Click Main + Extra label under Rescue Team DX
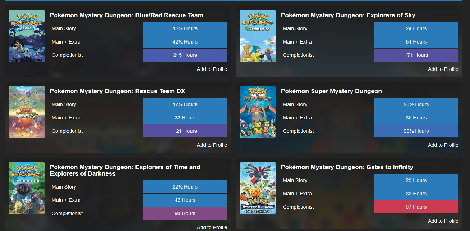 pyautogui.click(x=66, y=118)
